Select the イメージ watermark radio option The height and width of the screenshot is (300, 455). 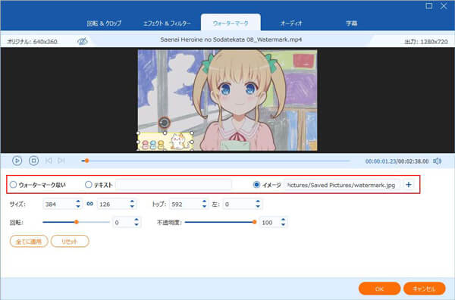[x=256, y=185]
